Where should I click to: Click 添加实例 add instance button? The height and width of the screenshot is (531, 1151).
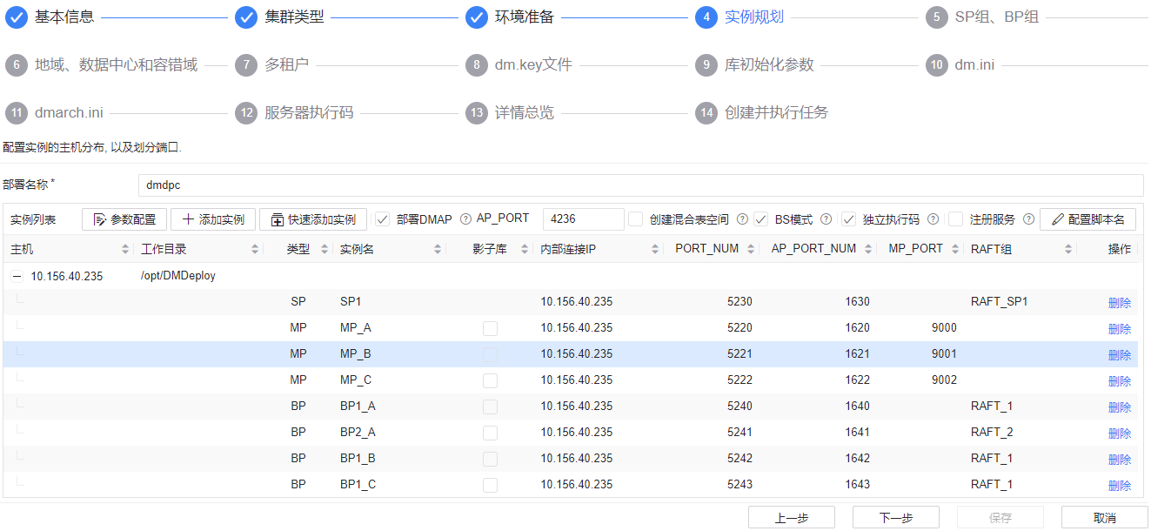point(213,219)
